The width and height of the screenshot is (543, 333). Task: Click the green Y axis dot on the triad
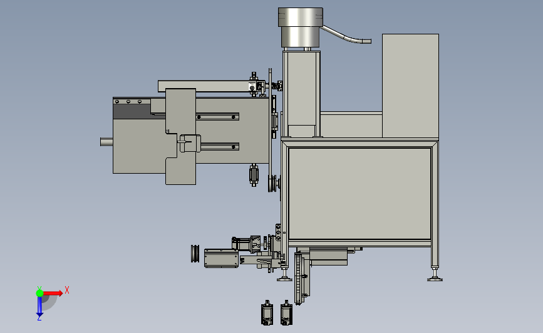39,293
